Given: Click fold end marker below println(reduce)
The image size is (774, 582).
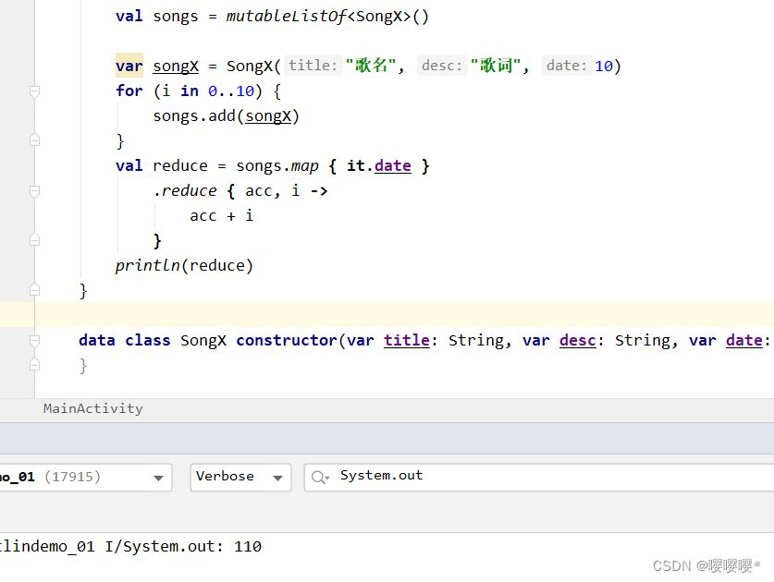Looking at the screenshot, I should click(x=34, y=289).
